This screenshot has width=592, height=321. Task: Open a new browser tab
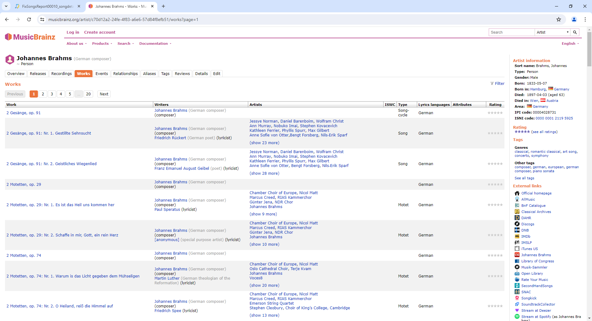[x=163, y=6]
